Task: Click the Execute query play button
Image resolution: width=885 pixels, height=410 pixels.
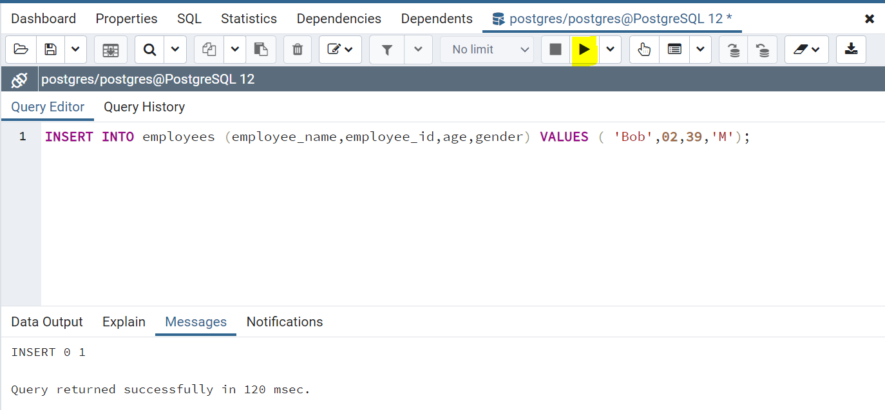Action: tap(584, 50)
